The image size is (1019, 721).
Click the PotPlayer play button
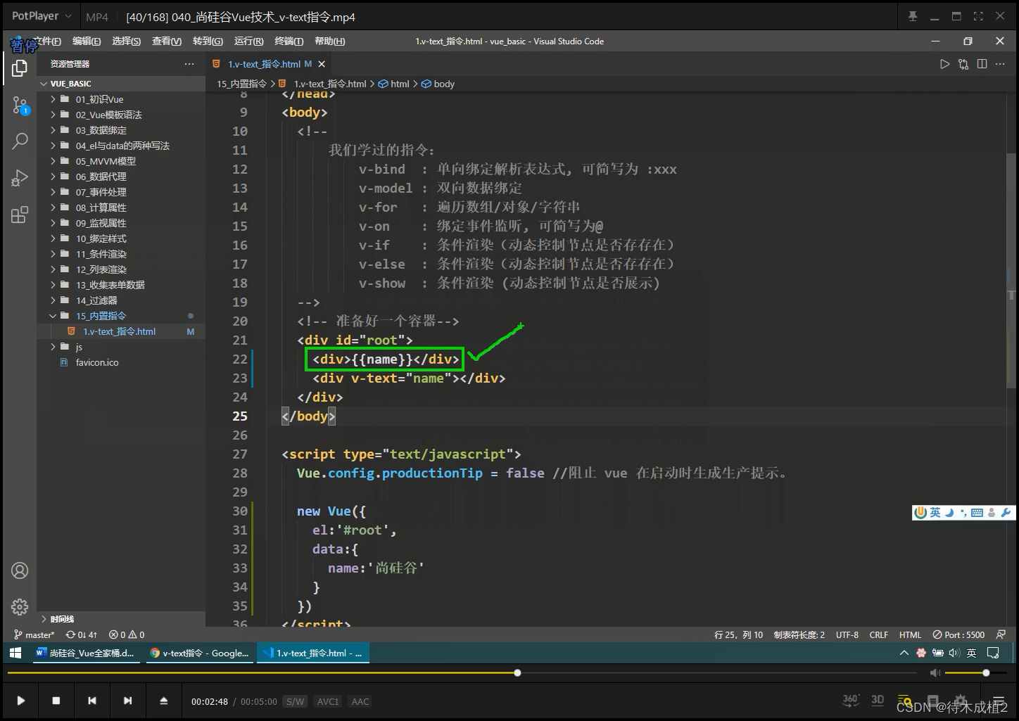tap(21, 701)
